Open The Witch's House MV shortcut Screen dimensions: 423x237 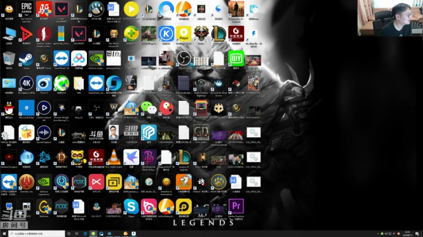114,34
